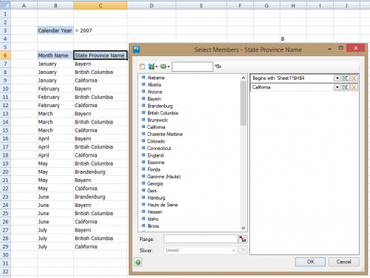Click the Idaho member icon
Viewport: 370px width, 278px height.
[143, 218]
